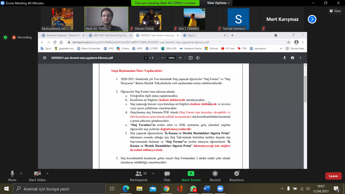The height and width of the screenshot is (194, 345).
Task: Expand the View Options dropdown
Action: tap(218, 3)
